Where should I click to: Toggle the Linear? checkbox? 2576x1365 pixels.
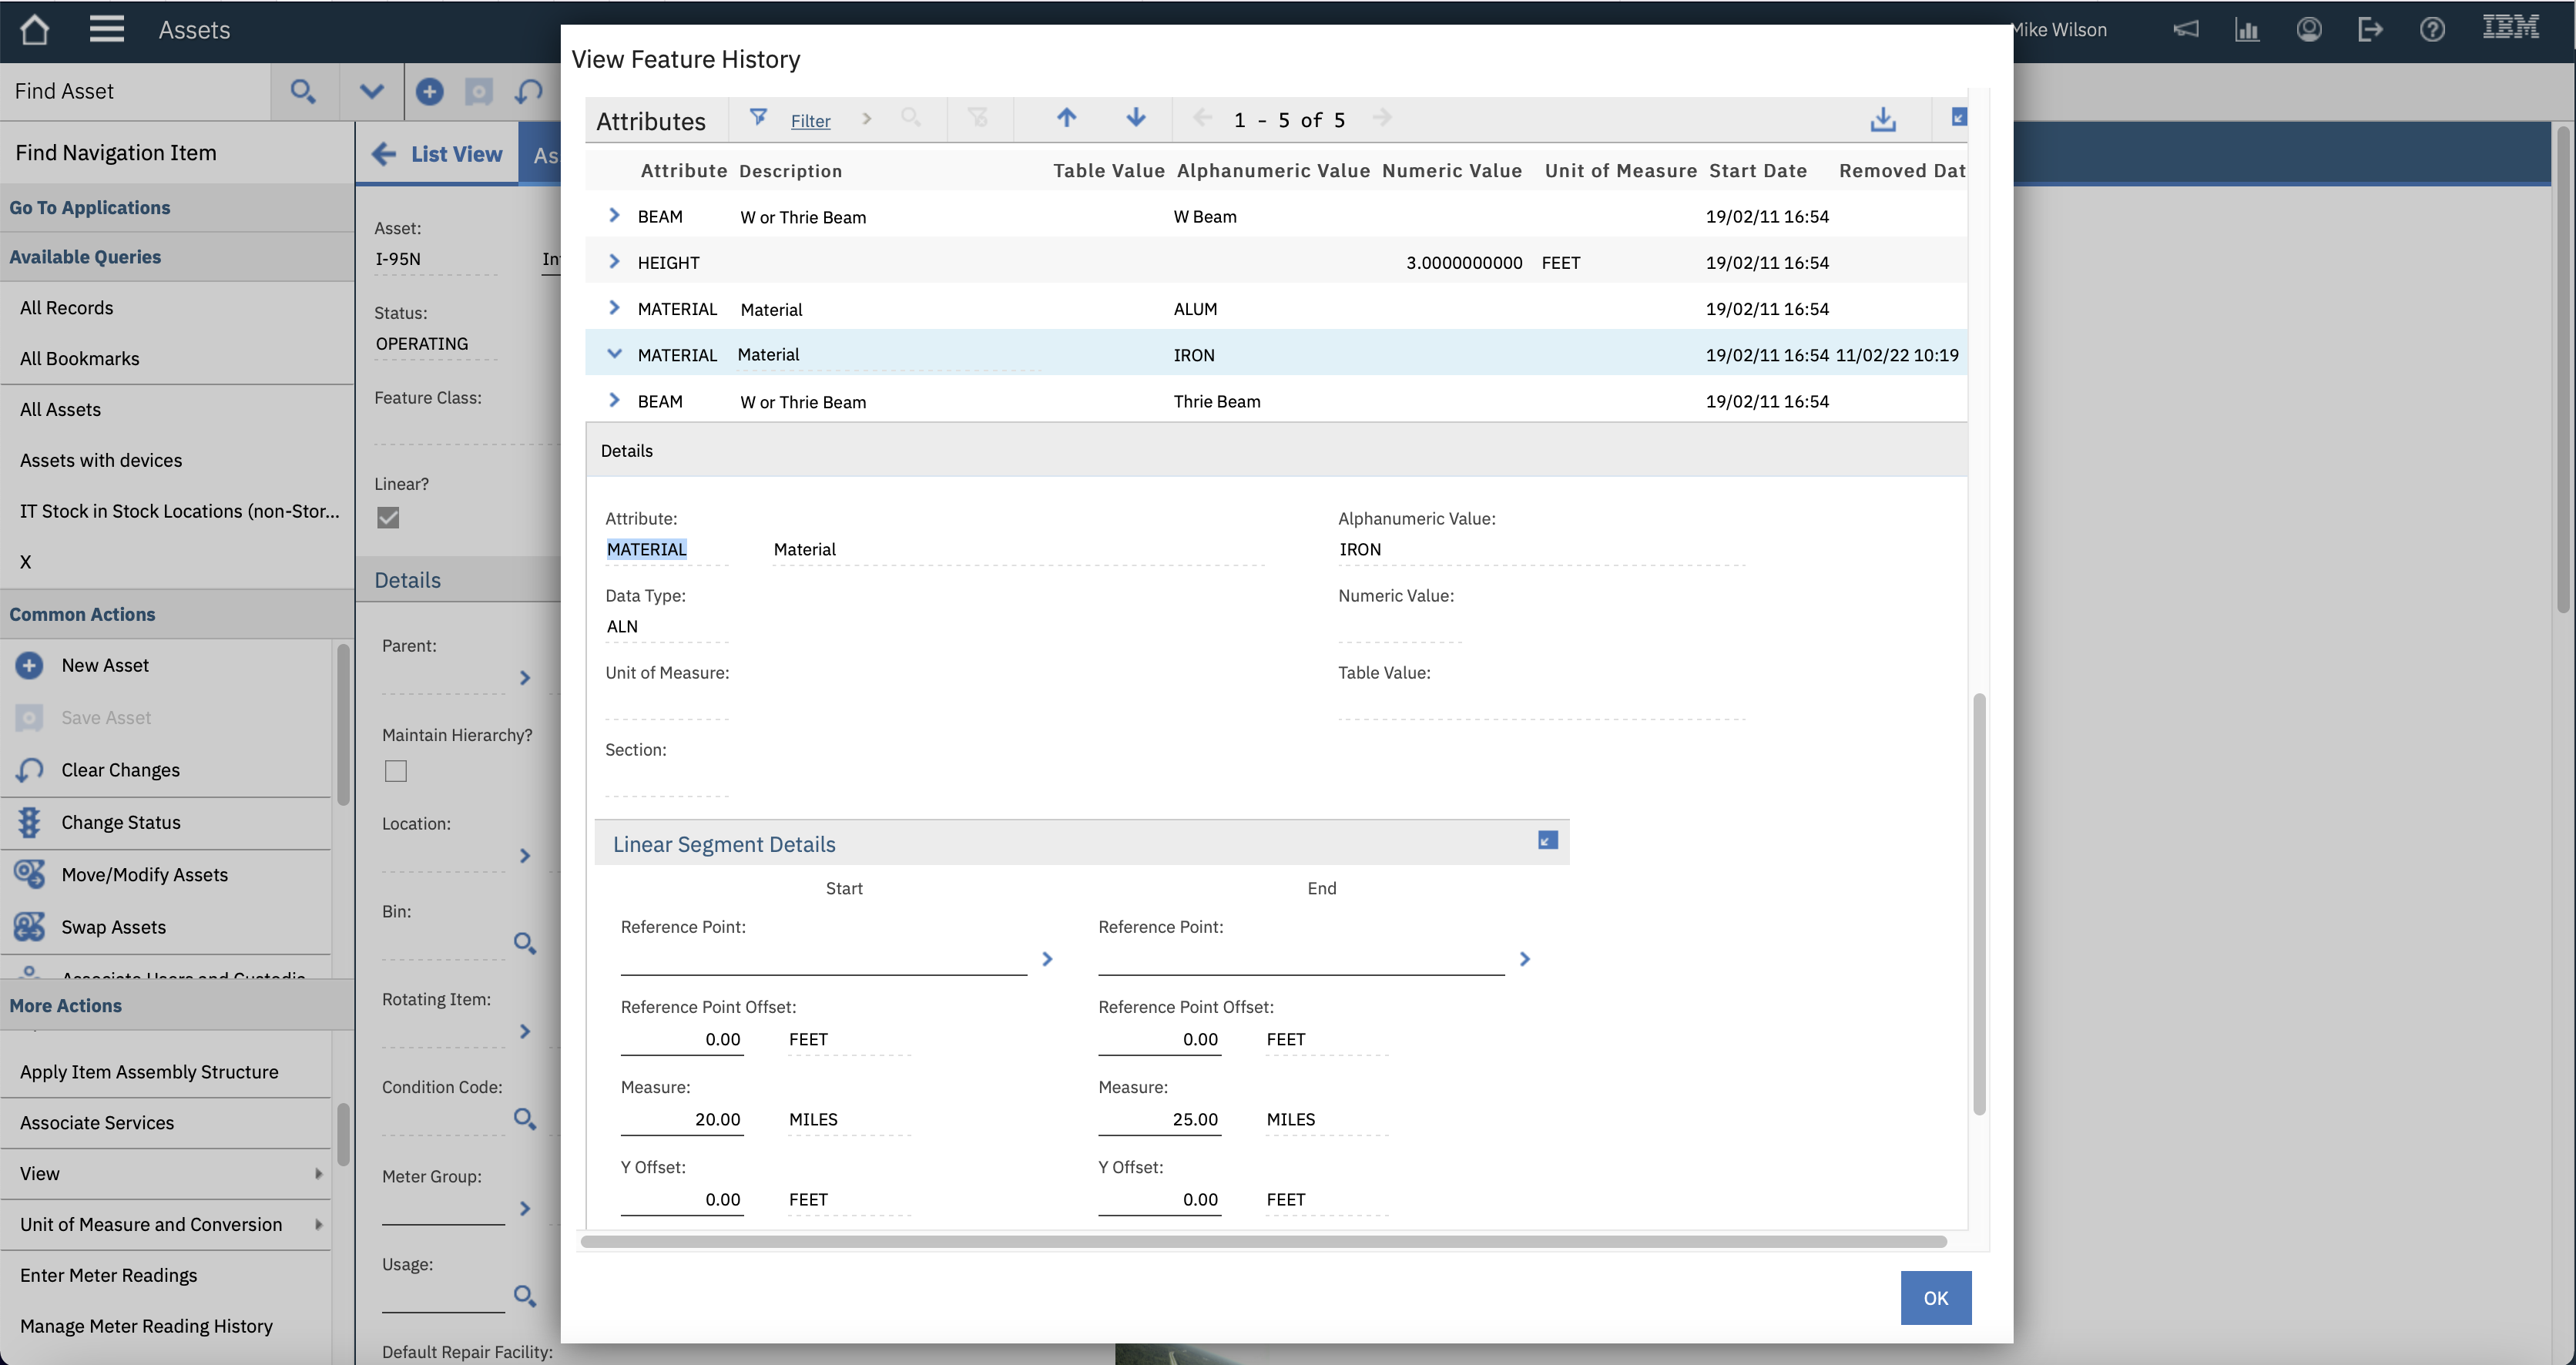click(x=387, y=517)
